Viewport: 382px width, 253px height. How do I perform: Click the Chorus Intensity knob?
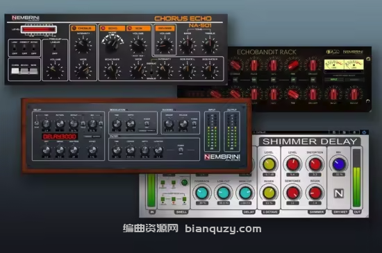point(83,45)
